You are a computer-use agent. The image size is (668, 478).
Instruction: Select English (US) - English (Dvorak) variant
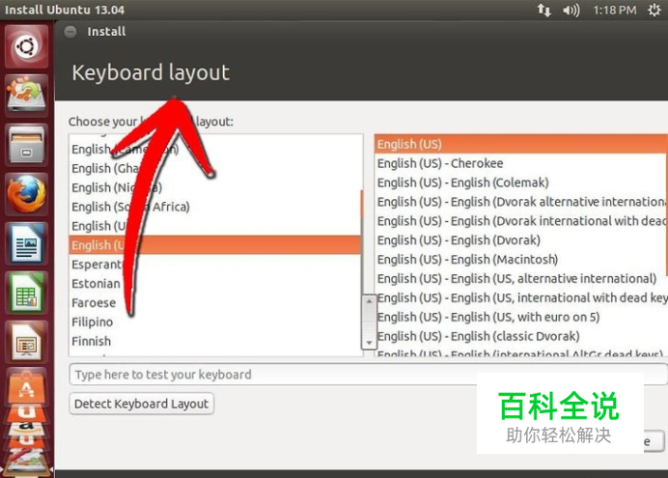tap(521, 239)
